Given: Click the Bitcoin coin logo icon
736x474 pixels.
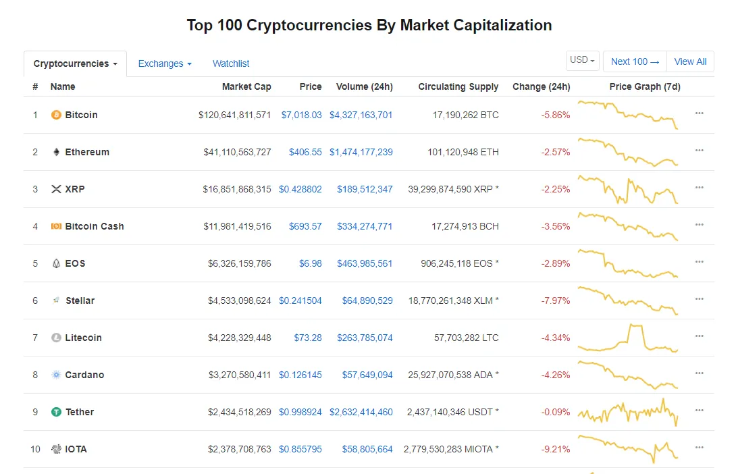Looking at the screenshot, I should (x=56, y=115).
